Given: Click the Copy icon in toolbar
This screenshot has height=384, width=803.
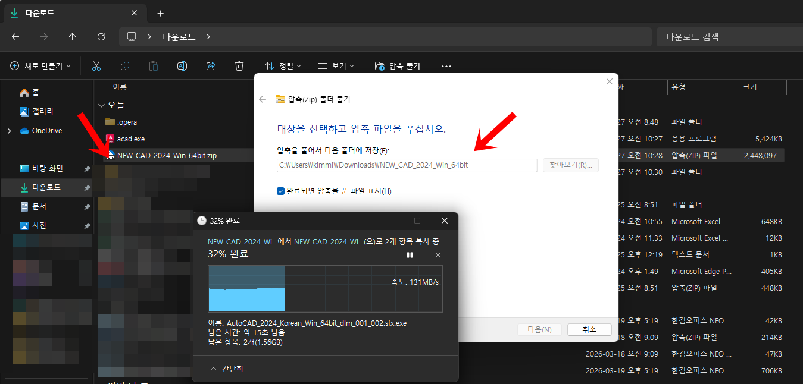Looking at the screenshot, I should 125,66.
